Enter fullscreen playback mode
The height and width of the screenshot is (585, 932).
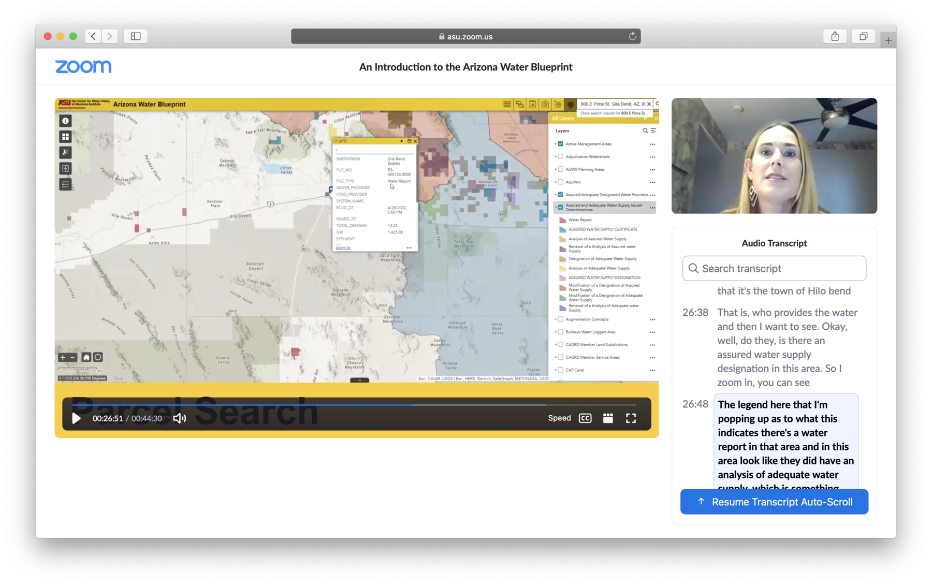pos(631,418)
